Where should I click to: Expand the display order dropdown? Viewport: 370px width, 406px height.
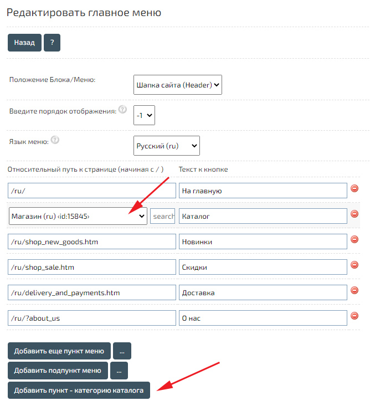click(x=145, y=115)
